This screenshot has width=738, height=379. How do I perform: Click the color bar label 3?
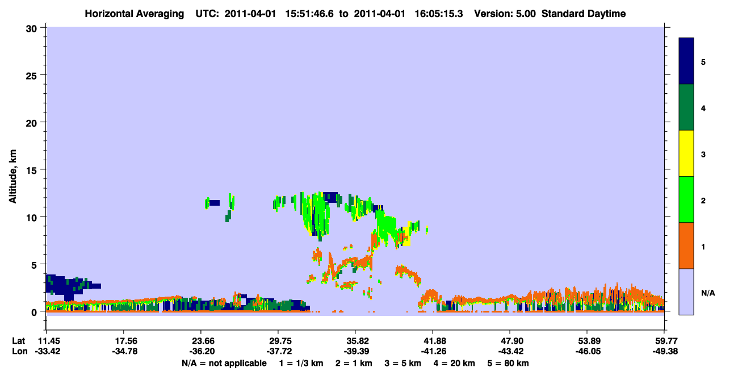tap(703, 154)
